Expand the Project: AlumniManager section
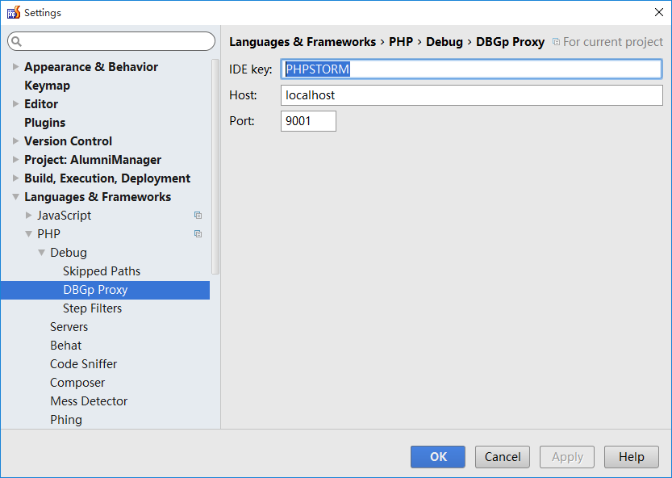This screenshot has width=672, height=478. 16,160
